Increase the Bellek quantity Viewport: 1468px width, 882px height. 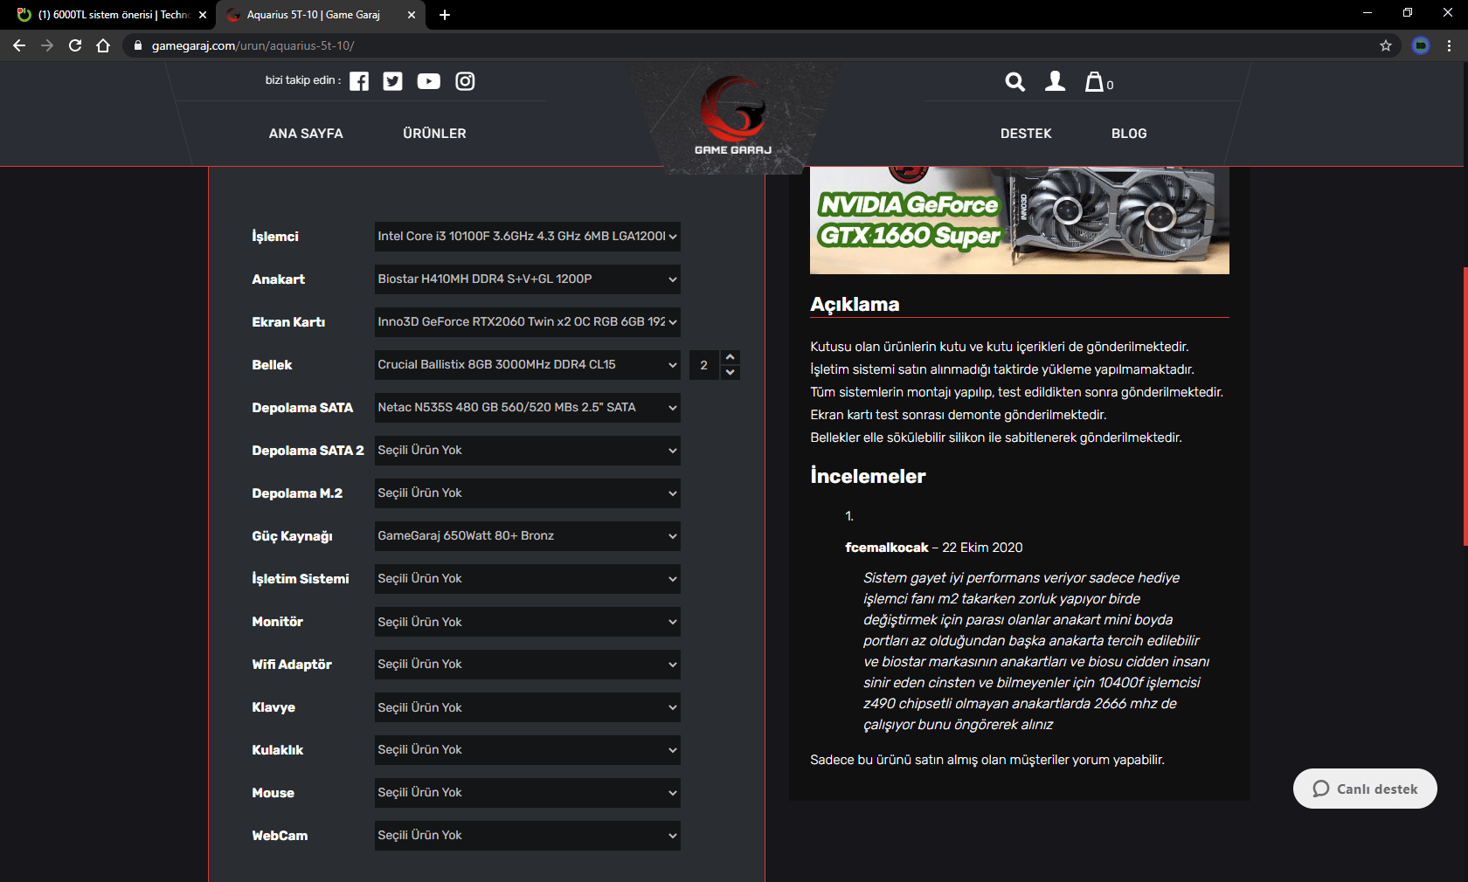pyautogui.click(x=731, y=357)
